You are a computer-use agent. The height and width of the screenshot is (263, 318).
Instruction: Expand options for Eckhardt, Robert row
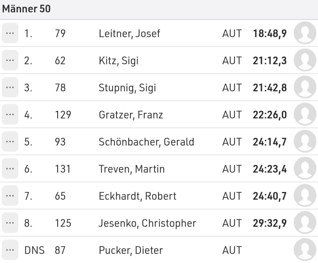click(x=10, y=196)
